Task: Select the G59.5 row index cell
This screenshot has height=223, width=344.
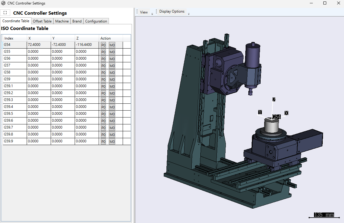Action: click(15, 114)
